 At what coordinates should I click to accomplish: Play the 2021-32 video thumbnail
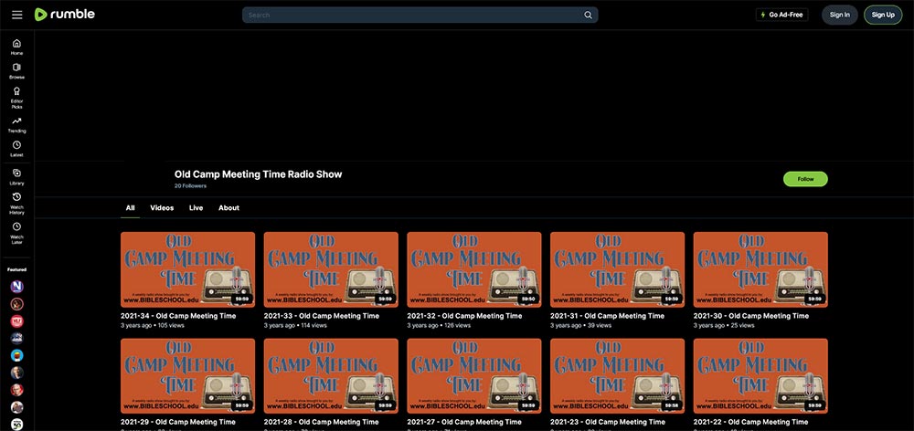point(473,269)
